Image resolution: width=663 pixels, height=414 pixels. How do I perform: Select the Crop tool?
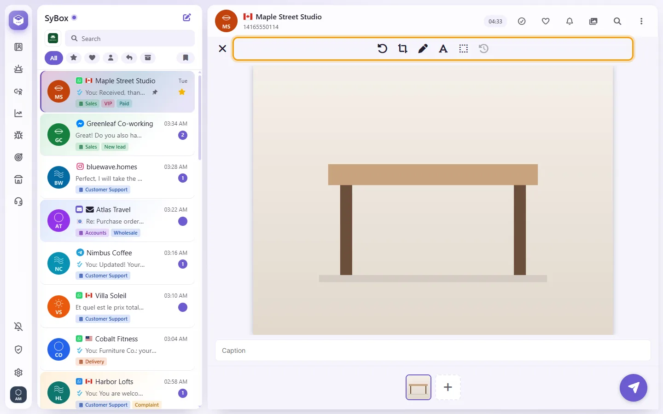(x=402, y=48)
